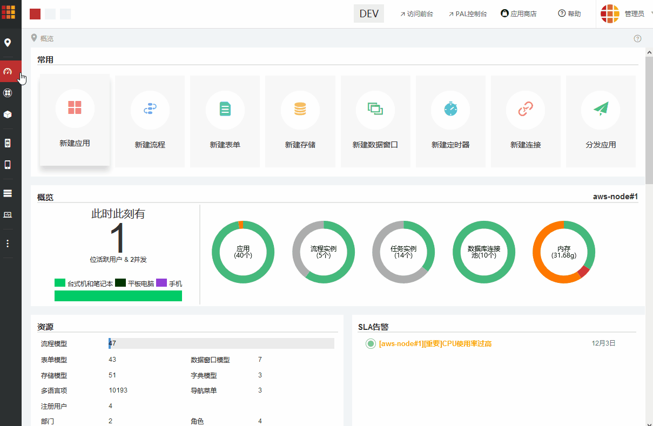The height and width of the screenshot is (426, 653).
Task: Open the cube package sidebar icon
Action: coord(8,114)
